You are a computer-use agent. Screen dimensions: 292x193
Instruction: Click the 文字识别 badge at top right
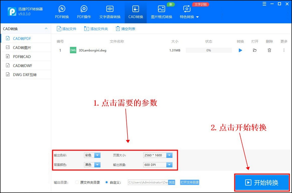[200, 4]
